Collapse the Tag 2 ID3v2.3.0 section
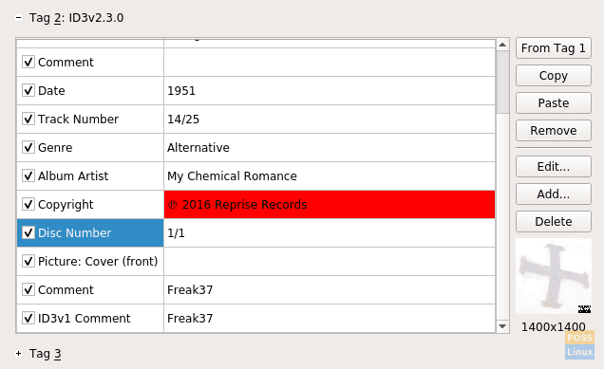This screenshot has width=604, height=369. tap(18, 18)
